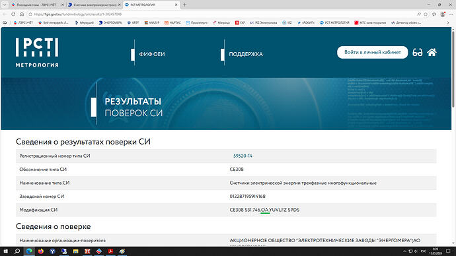
Task: Open РОКИП bookmark
Action: pyautogui.click(x=305, y=22)
